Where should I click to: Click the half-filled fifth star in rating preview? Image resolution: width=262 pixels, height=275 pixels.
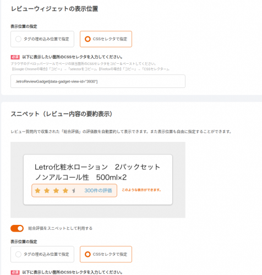(74, 191)
